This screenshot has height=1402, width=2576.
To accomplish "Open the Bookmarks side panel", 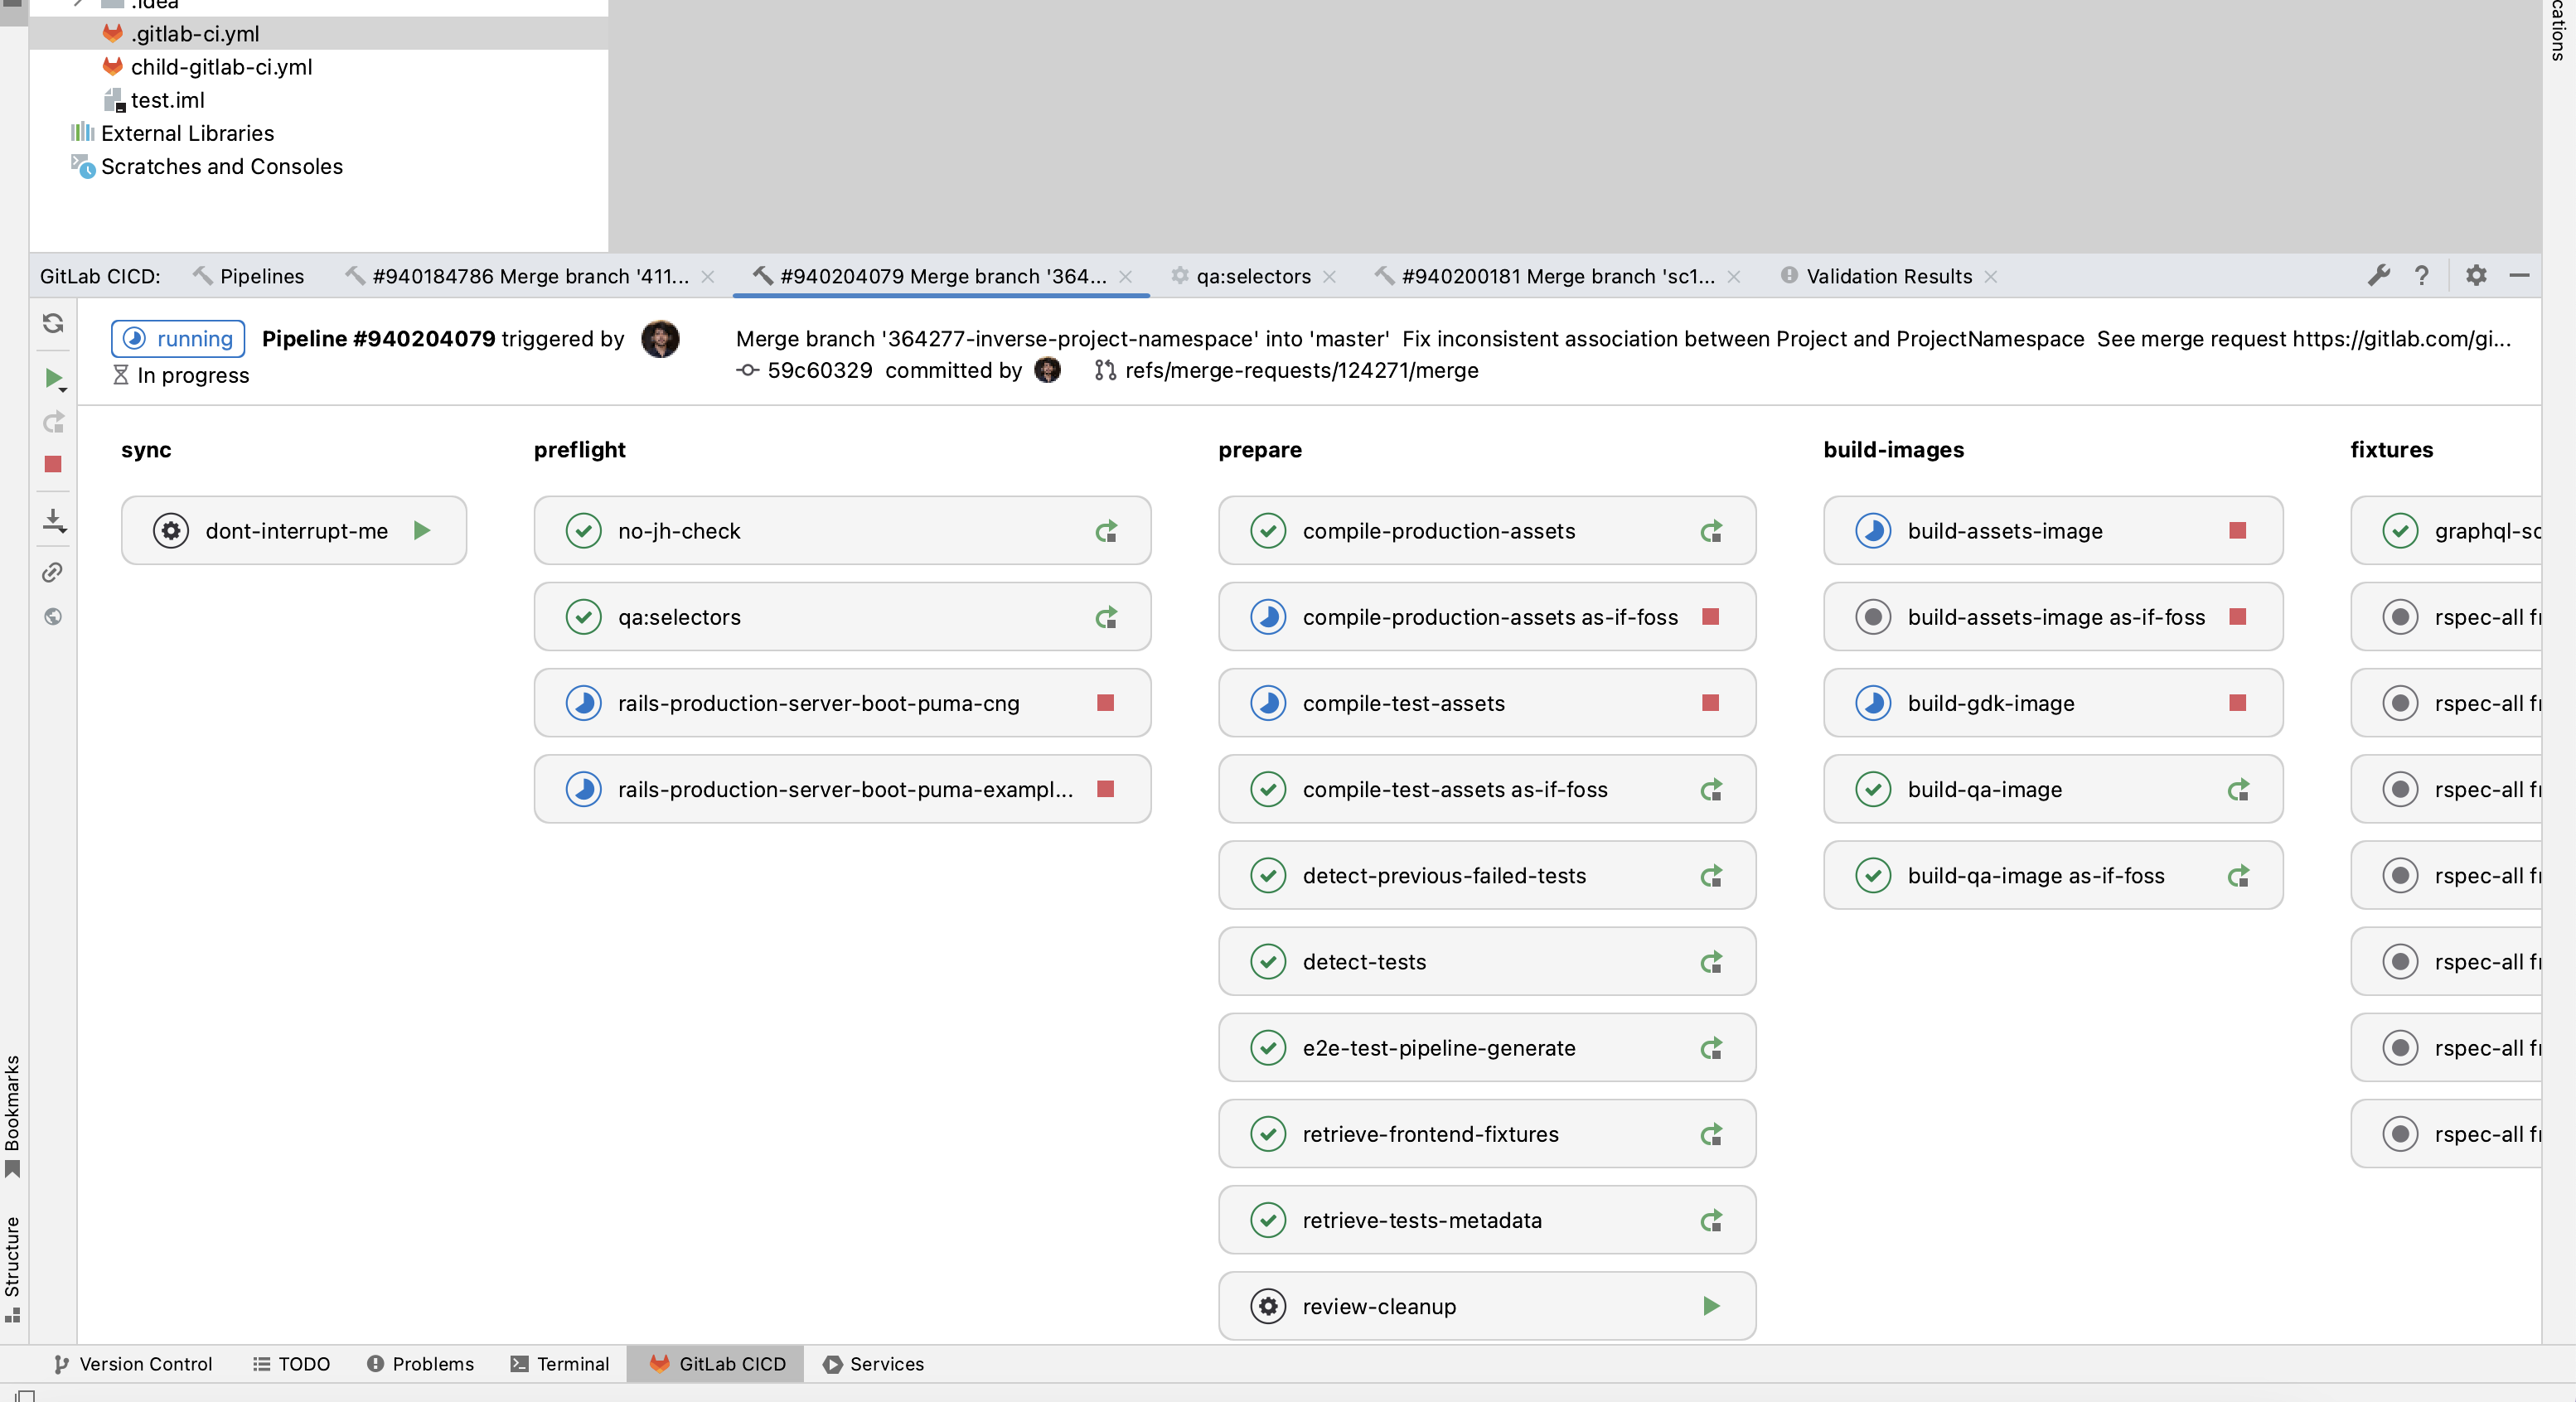I will [x=13, y=1115].
